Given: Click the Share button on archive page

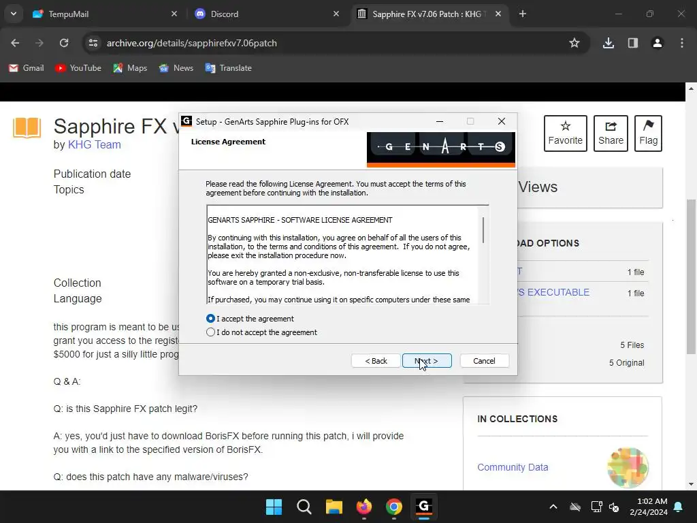Looking at the screenshot, I should [611, 133].
